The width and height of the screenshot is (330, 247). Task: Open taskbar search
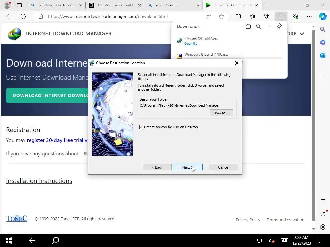point(55,240)
